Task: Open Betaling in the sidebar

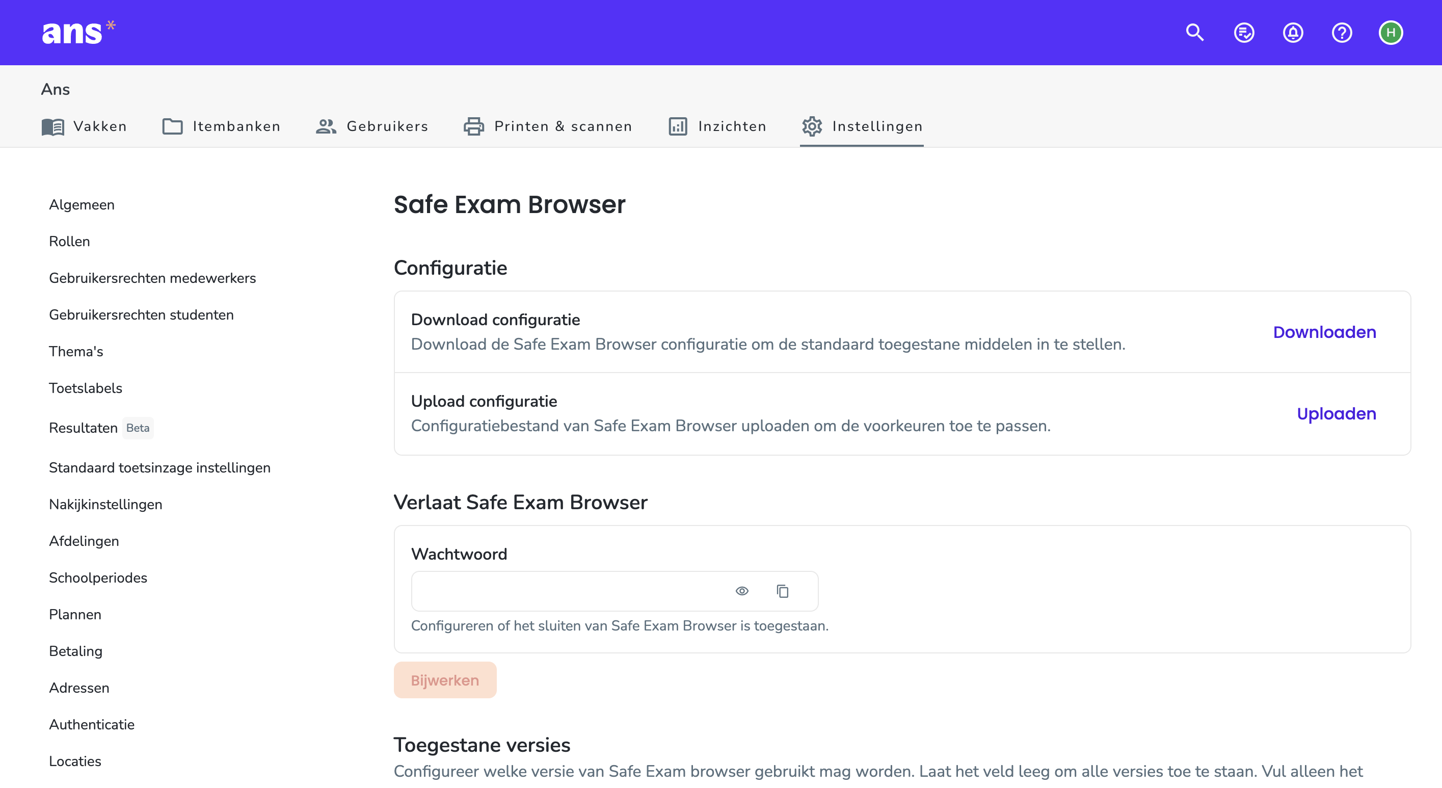Action: (x=75, y=651)
